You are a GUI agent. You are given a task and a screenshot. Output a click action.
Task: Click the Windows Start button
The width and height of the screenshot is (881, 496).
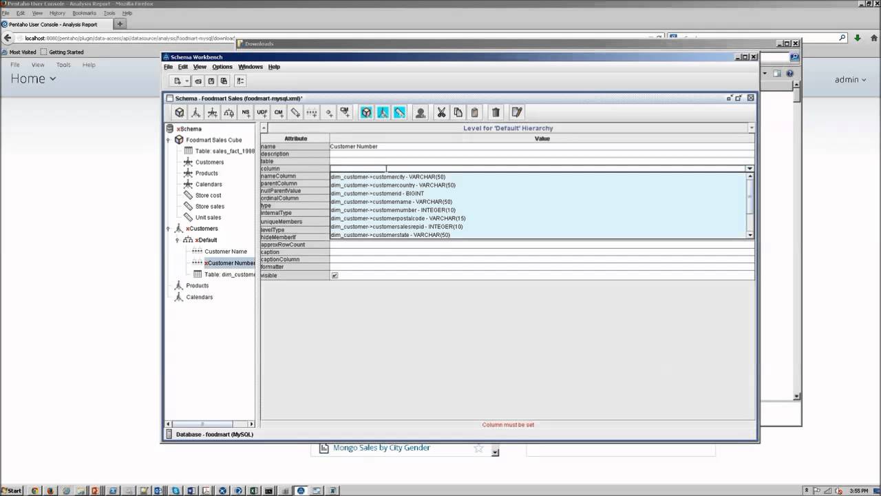[x=12, y=490]
